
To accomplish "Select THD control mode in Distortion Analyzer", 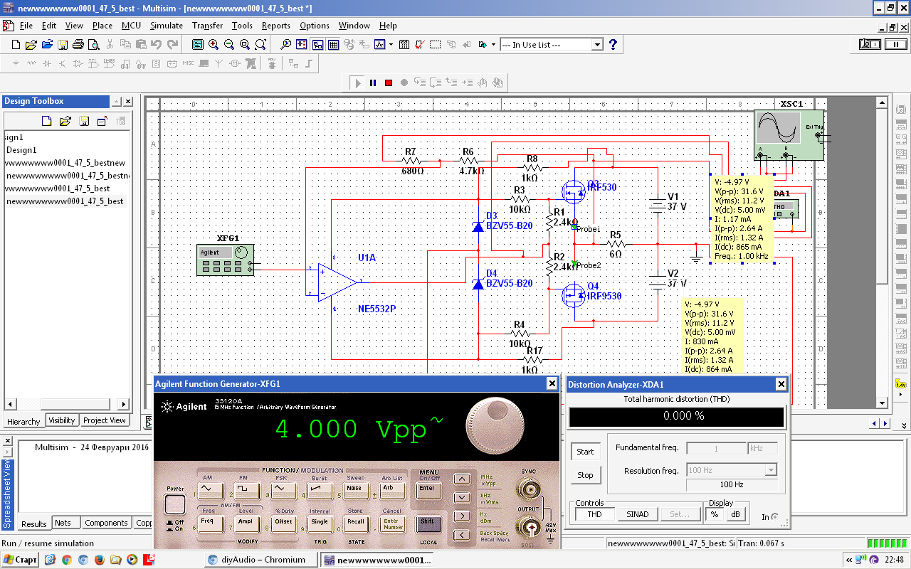I will pos(594,514).
